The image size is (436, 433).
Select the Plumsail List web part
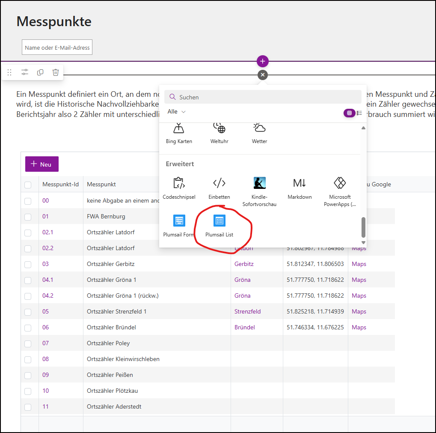[219, 226]
